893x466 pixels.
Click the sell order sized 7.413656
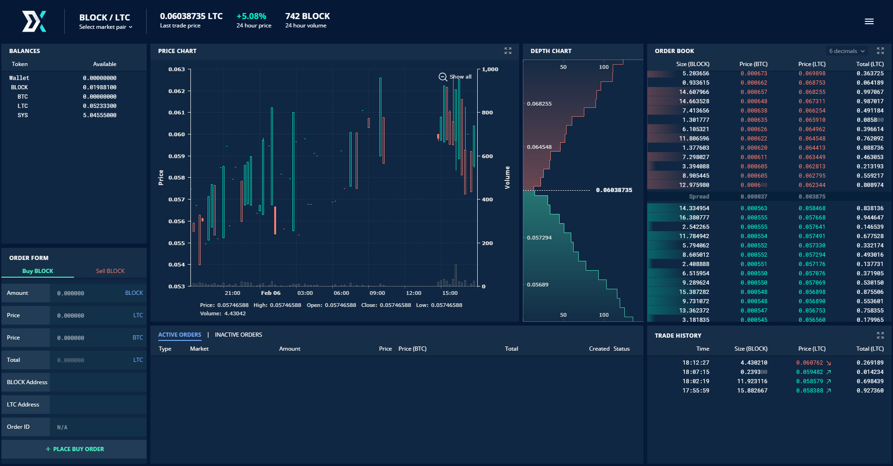coord(769,111)
